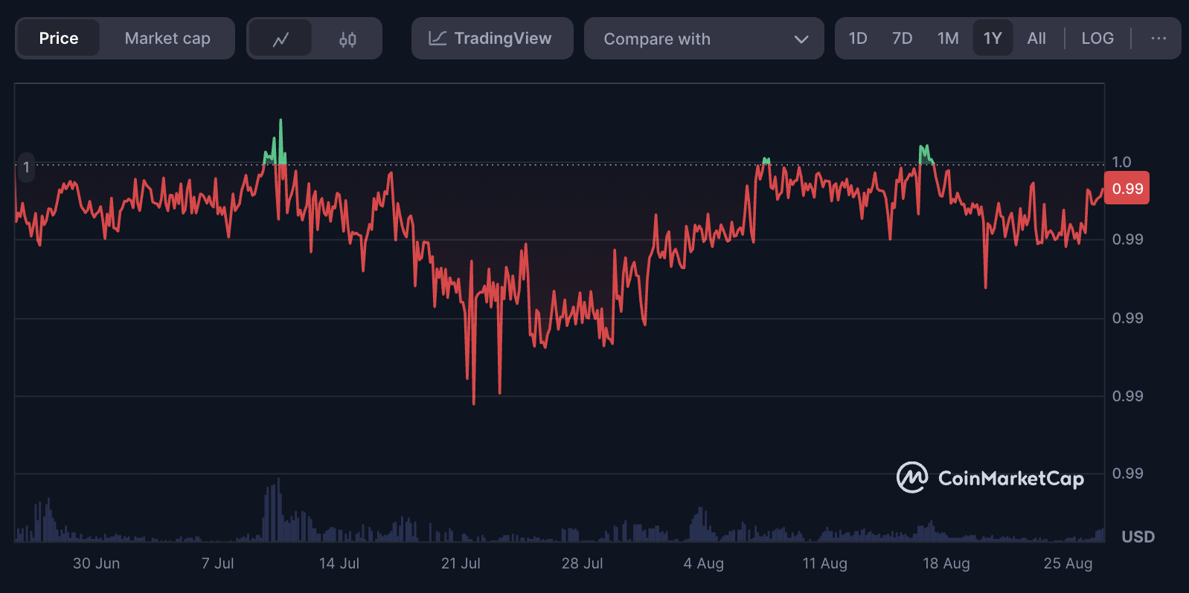Switch to line chart view icon
This screenshot has height=593, width=1189.
click(x=280, y=39)
